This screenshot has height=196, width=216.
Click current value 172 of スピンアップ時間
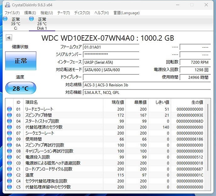pyautogui.click(x=121, y=115)
